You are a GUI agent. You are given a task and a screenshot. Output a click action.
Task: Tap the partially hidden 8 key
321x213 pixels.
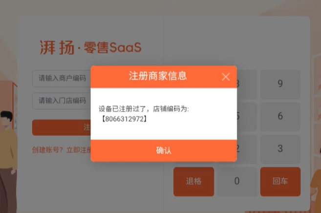[247, 84]
